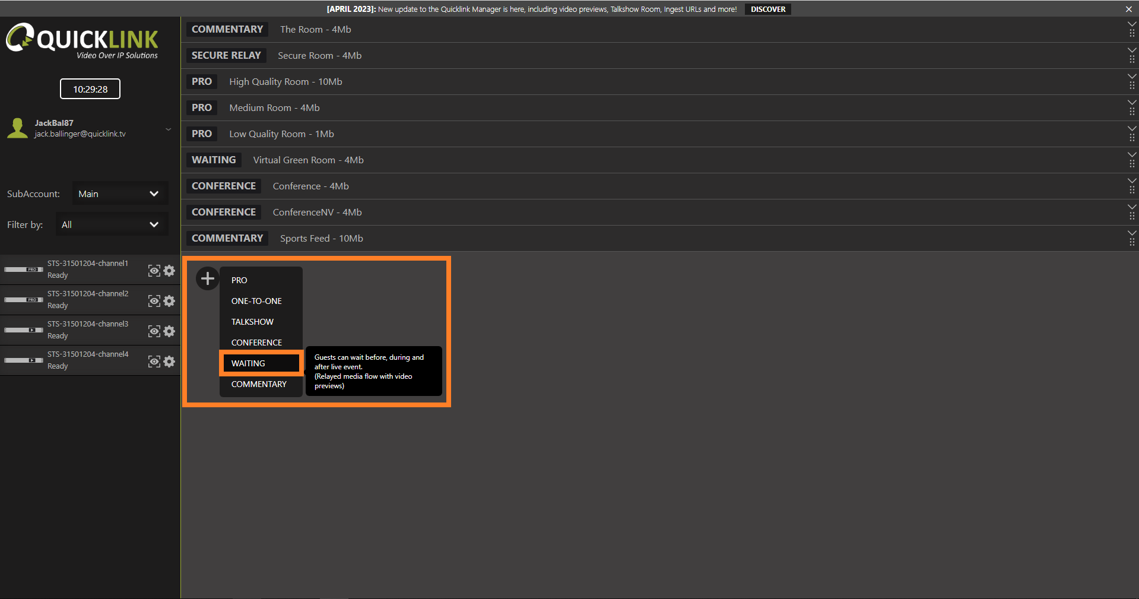This screenshot has width=1139, height=599.
Task: Select the ConferenceNV - 4Mb text
Action: click(317, 213)
